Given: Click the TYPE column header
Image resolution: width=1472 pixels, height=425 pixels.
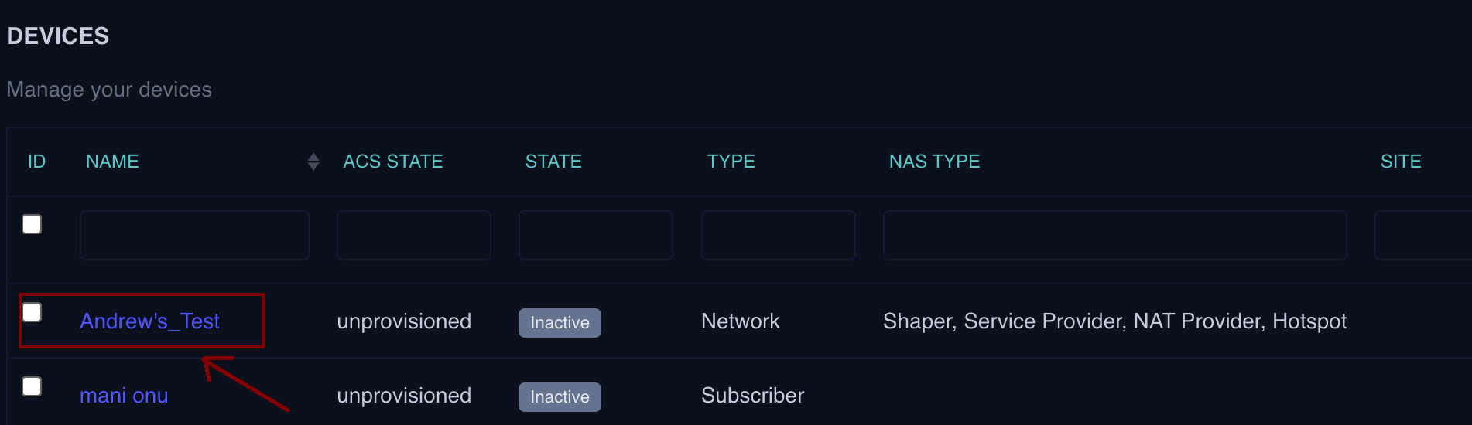Looking at the screenshot, I should click(x=731, y=161).
